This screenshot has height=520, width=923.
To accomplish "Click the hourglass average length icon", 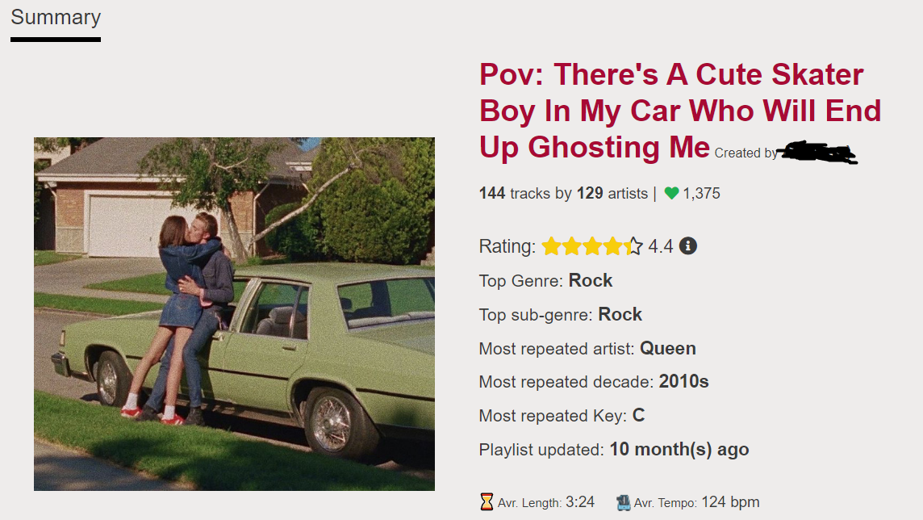I will click(x=487, y=502).
